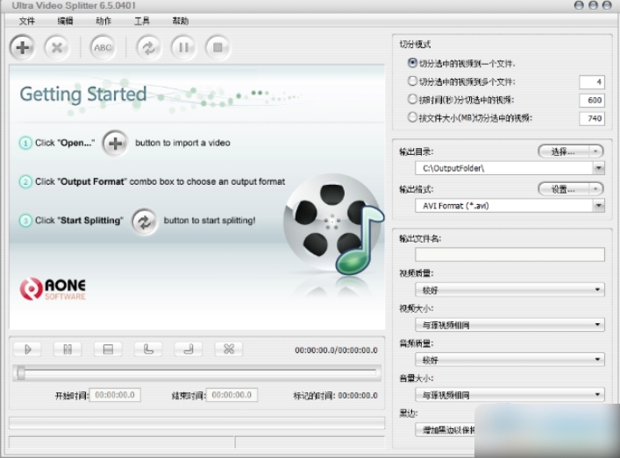The height and width of the screenshot is (458, 620).
Task: Select the split into one file radio option
Action: point(413,63)
